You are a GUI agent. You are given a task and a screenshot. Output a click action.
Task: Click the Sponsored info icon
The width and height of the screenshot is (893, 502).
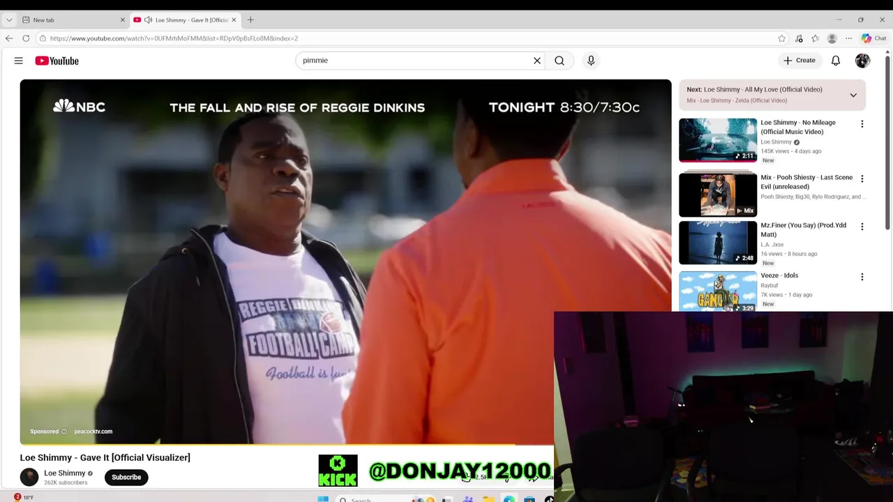(64, 432)
